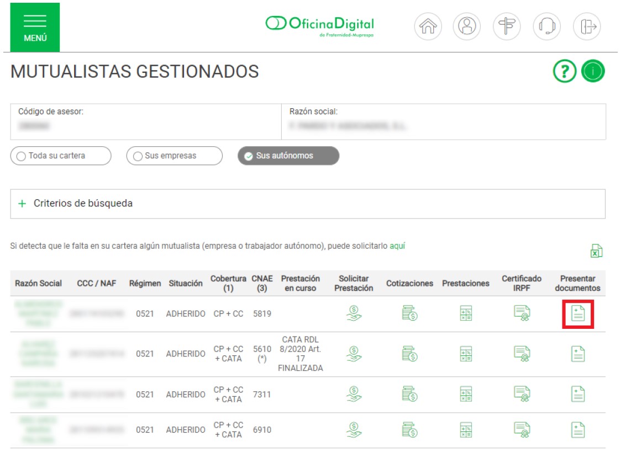
Task: Select the CNAE value 5819 cell
Action: tap(262, 314)
